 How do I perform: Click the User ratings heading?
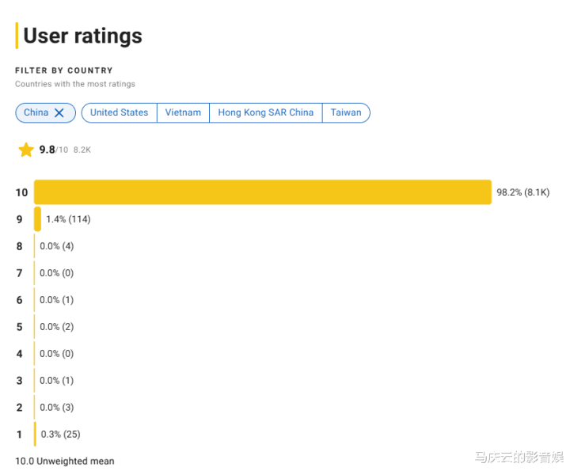(83, 36)
